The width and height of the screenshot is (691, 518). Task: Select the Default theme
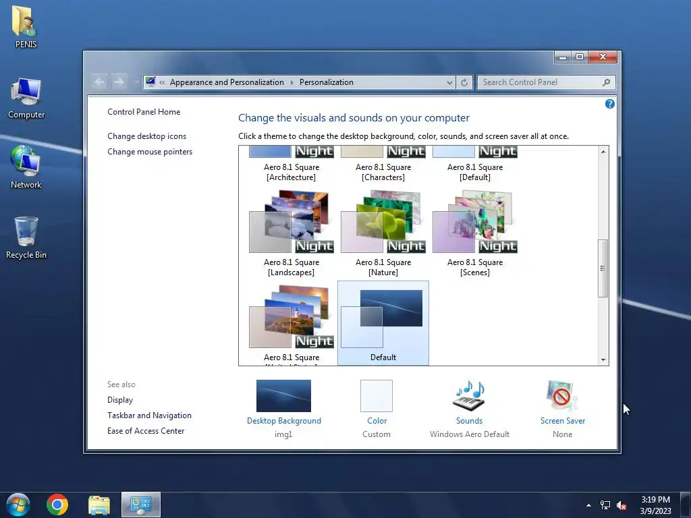383,323
